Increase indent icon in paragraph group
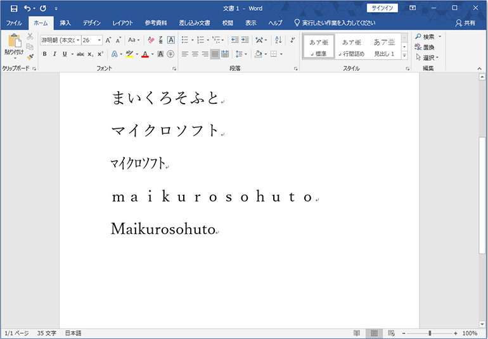The height and width of the screenshot is (339, 488). click(x=245, y=40)
